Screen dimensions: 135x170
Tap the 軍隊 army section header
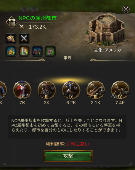[67, 58]
